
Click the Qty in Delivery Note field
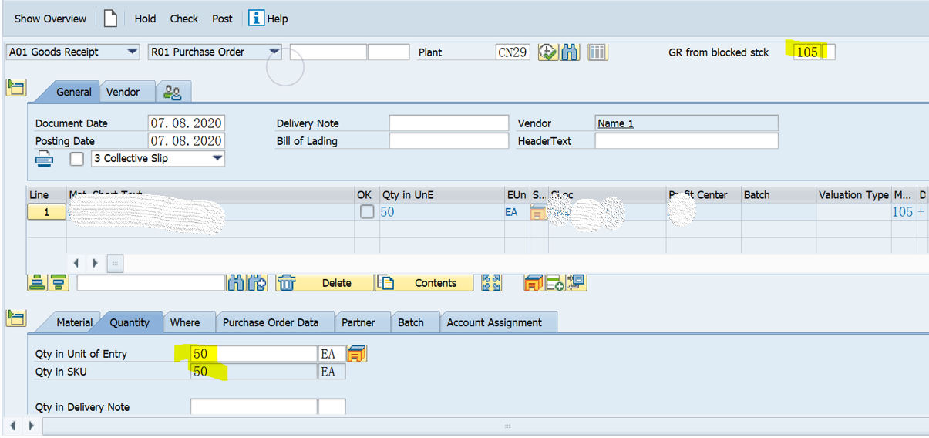254,407
